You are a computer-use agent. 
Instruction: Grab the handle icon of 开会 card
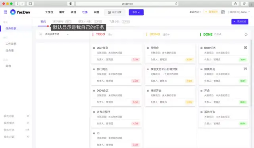[x=202, y=91]
